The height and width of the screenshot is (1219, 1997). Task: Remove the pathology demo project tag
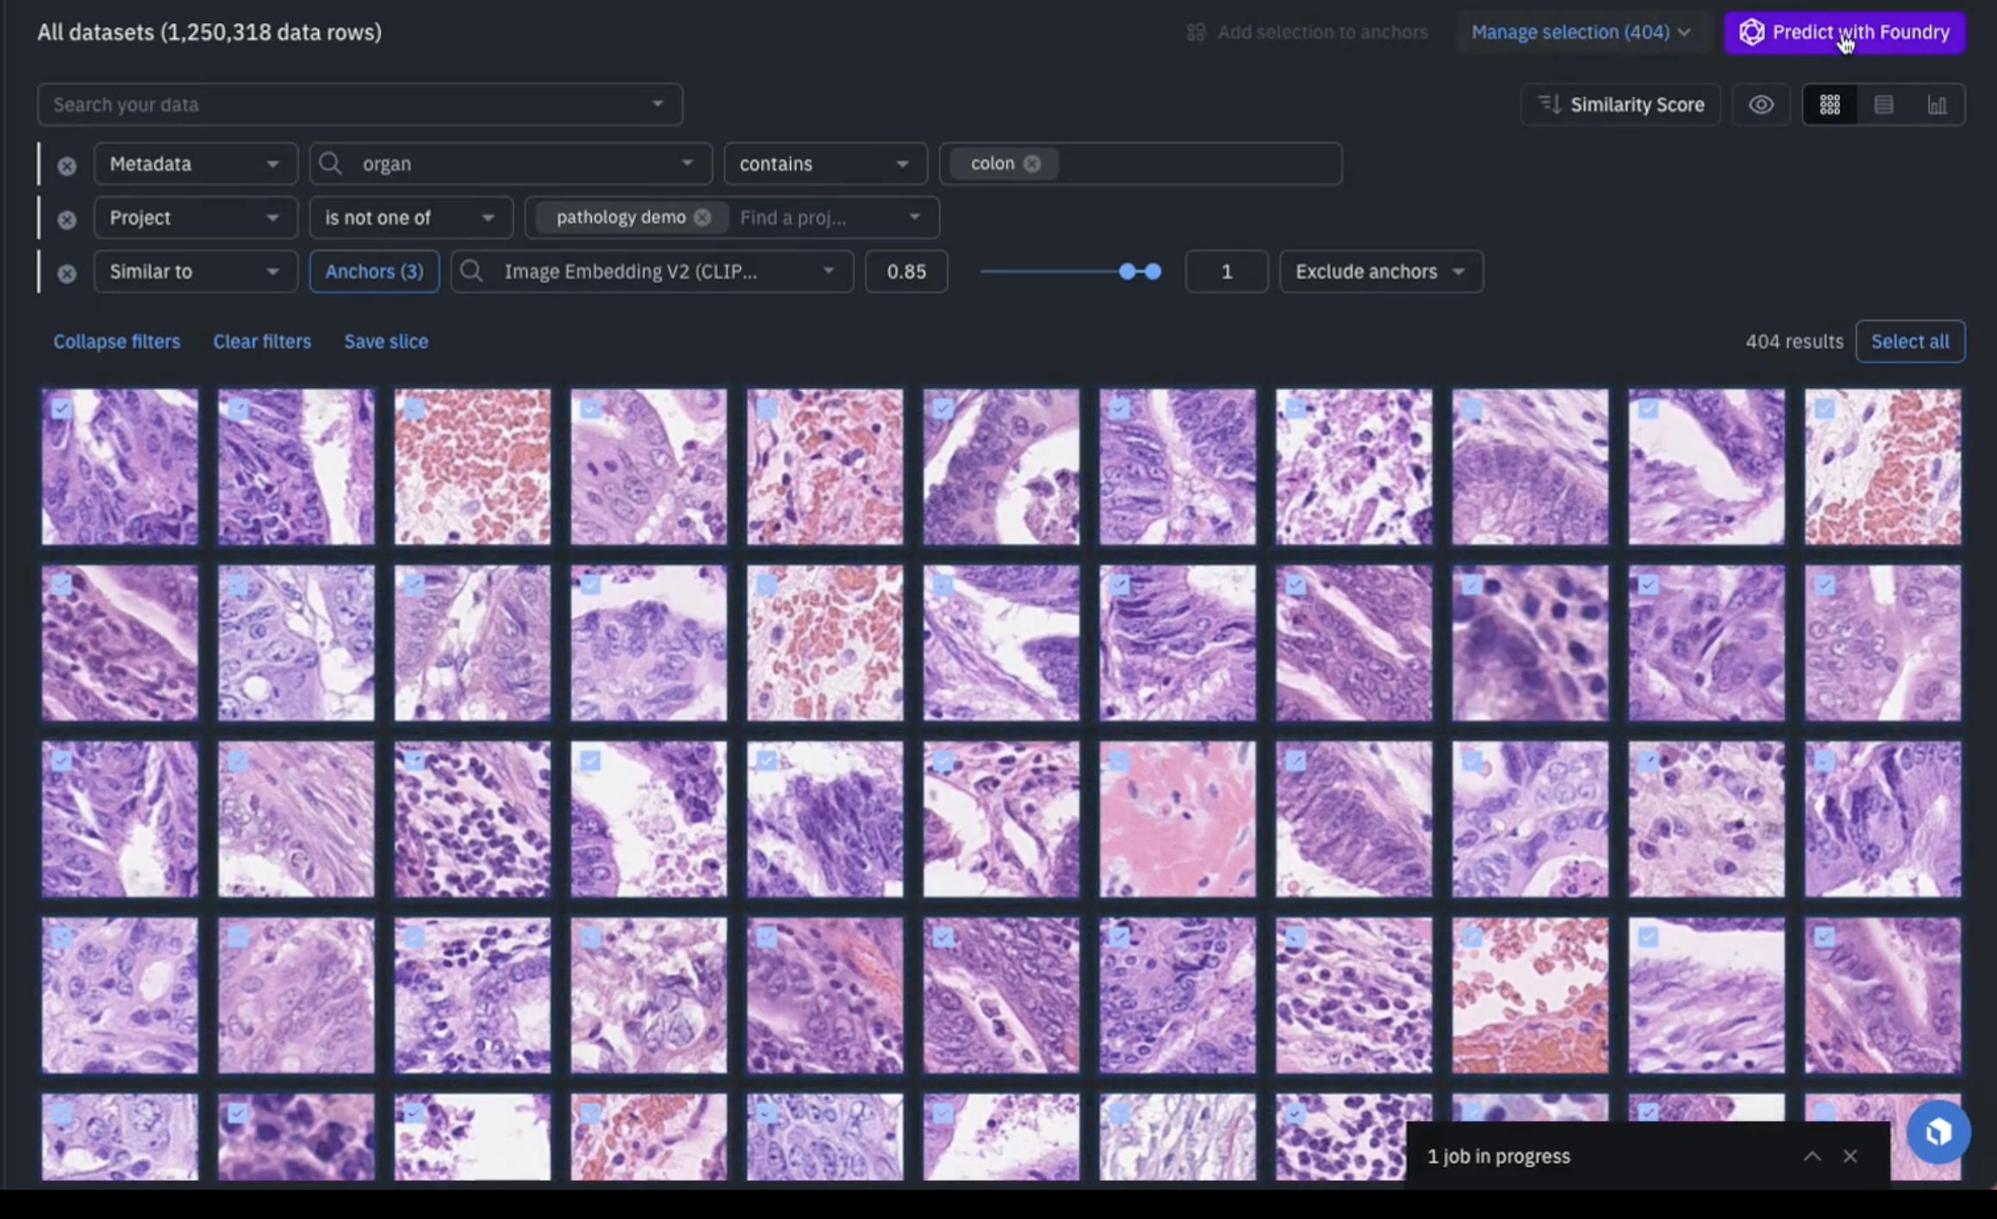coord(702,217)
